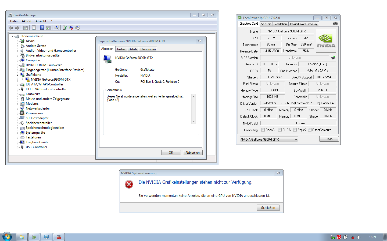
Task: Expand the Akkus tree node
Action: (18, 41)
